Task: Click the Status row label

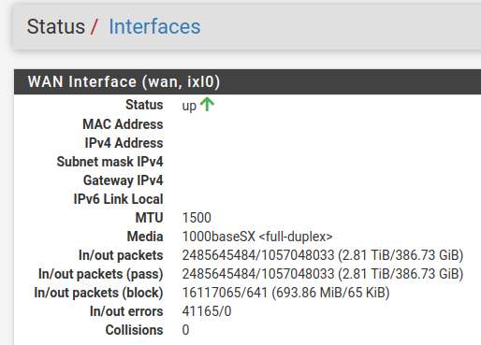Action: coord(144,105)
